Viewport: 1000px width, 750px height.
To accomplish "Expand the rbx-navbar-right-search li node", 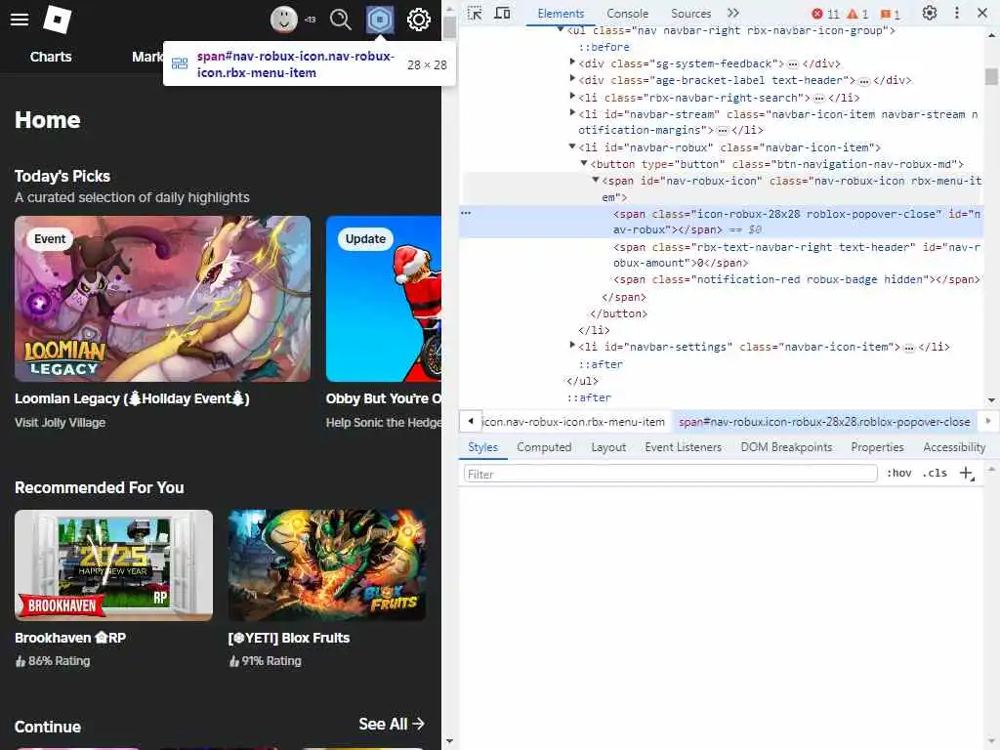I will pyautogui.click(x=572, y=97).
